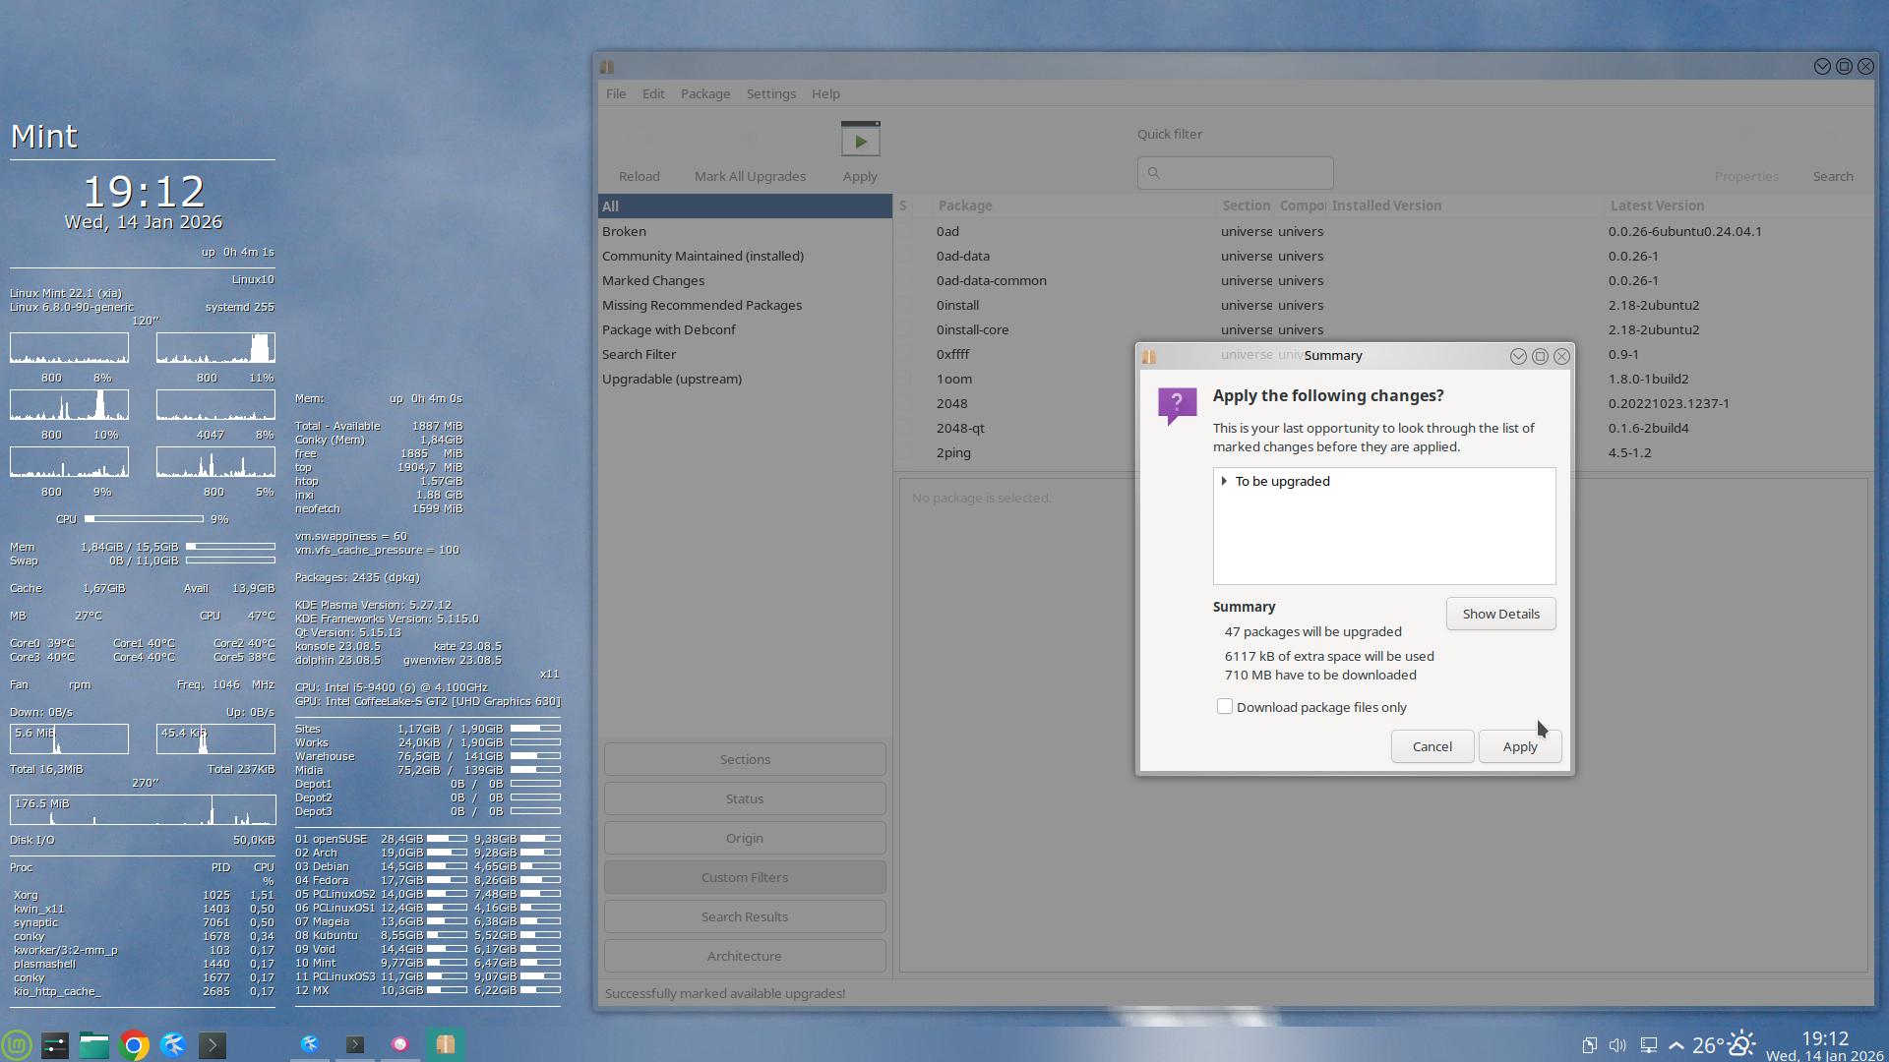Open the Settings menu
The image size is (1889, 1062).
[770, 93]
